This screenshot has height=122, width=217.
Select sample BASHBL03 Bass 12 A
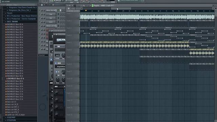[15, 91]
